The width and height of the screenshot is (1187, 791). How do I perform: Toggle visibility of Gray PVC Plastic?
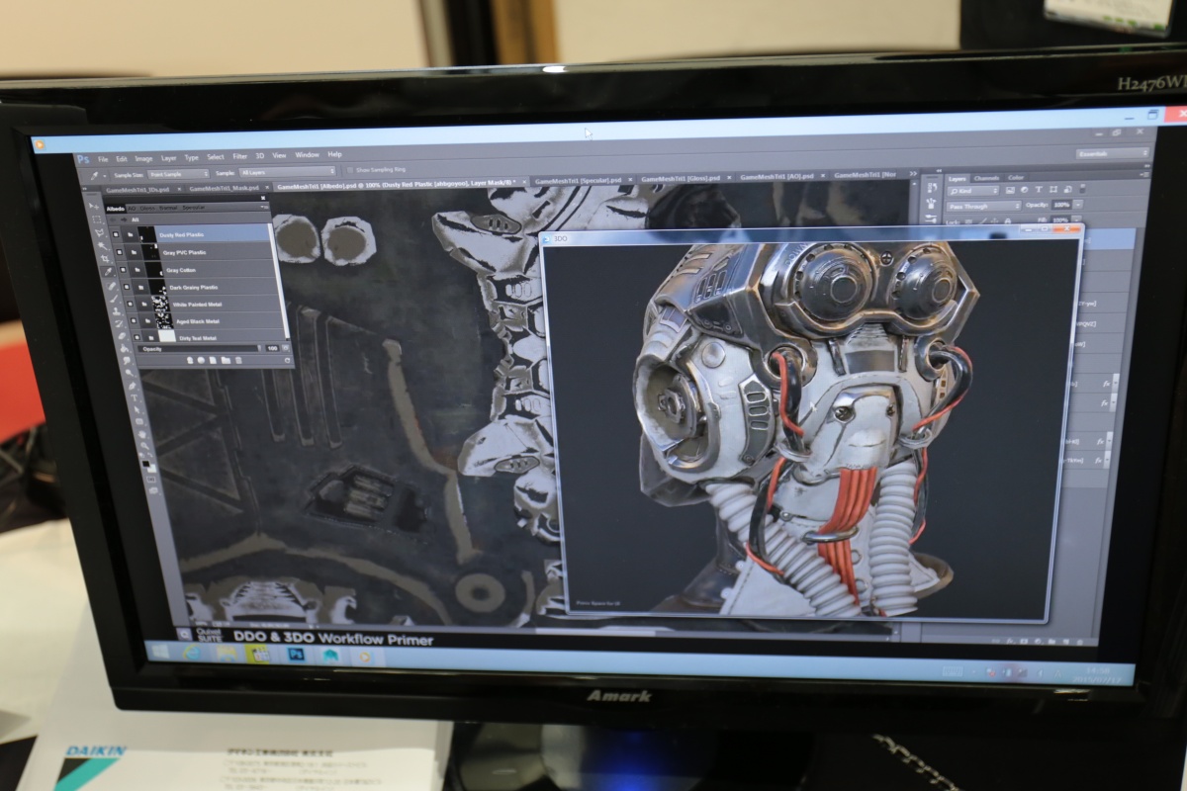click(119, 252)
